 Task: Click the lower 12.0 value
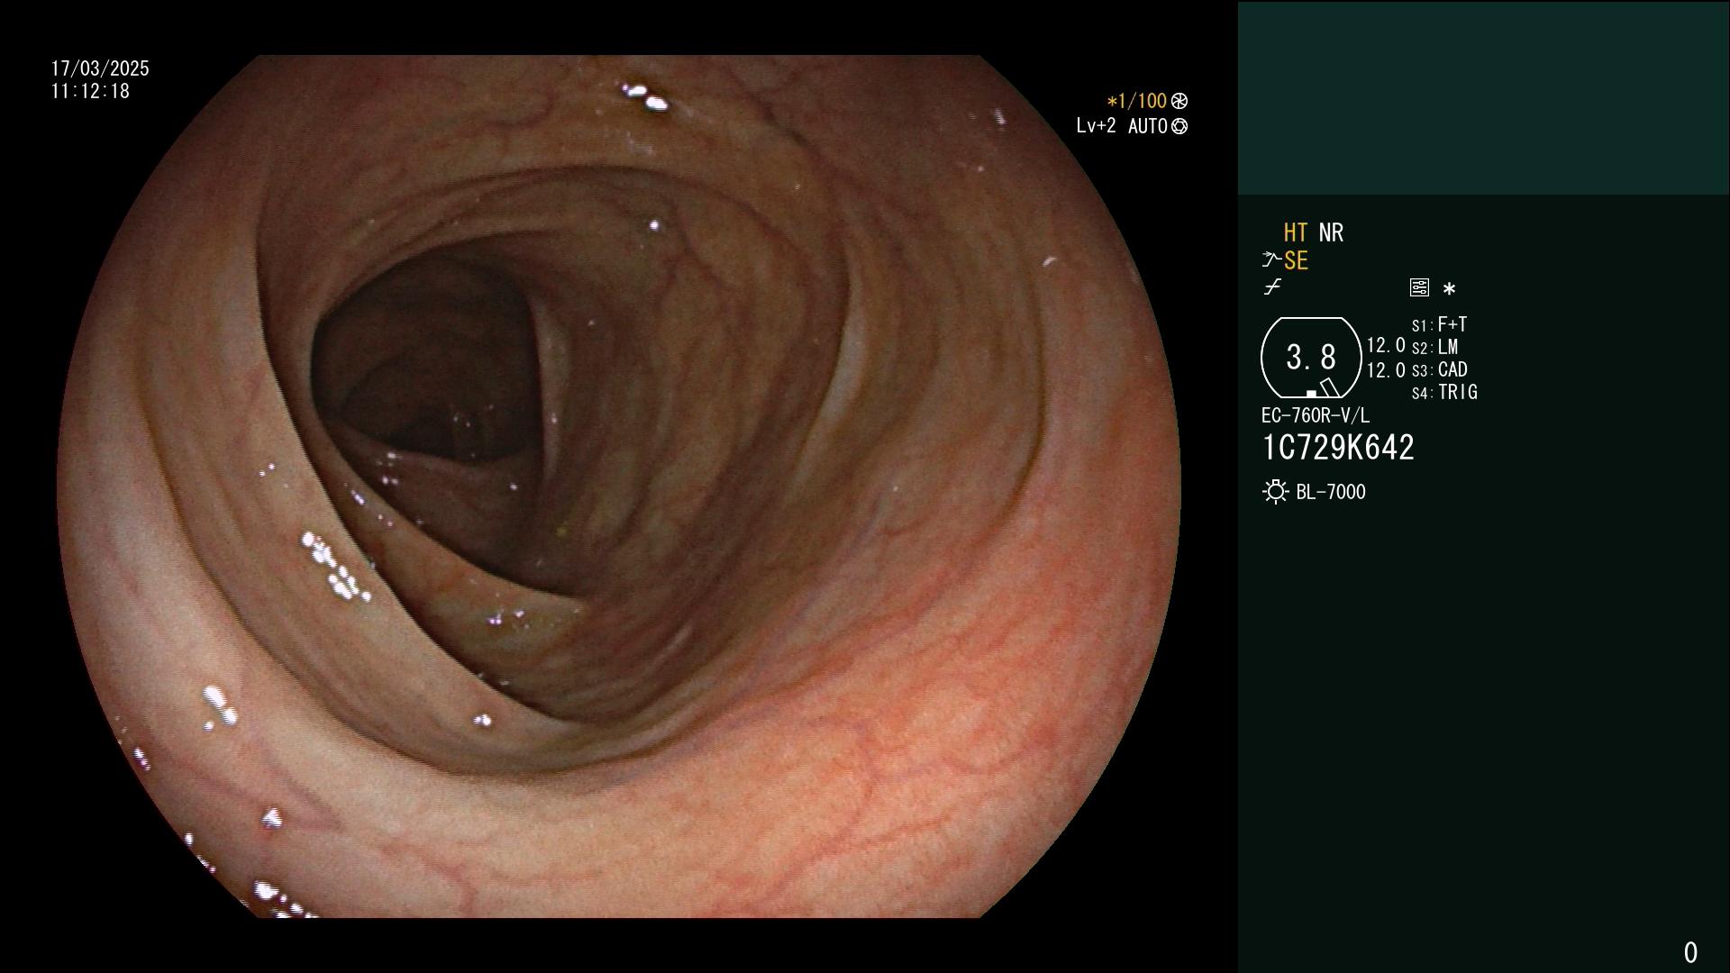1386,370
